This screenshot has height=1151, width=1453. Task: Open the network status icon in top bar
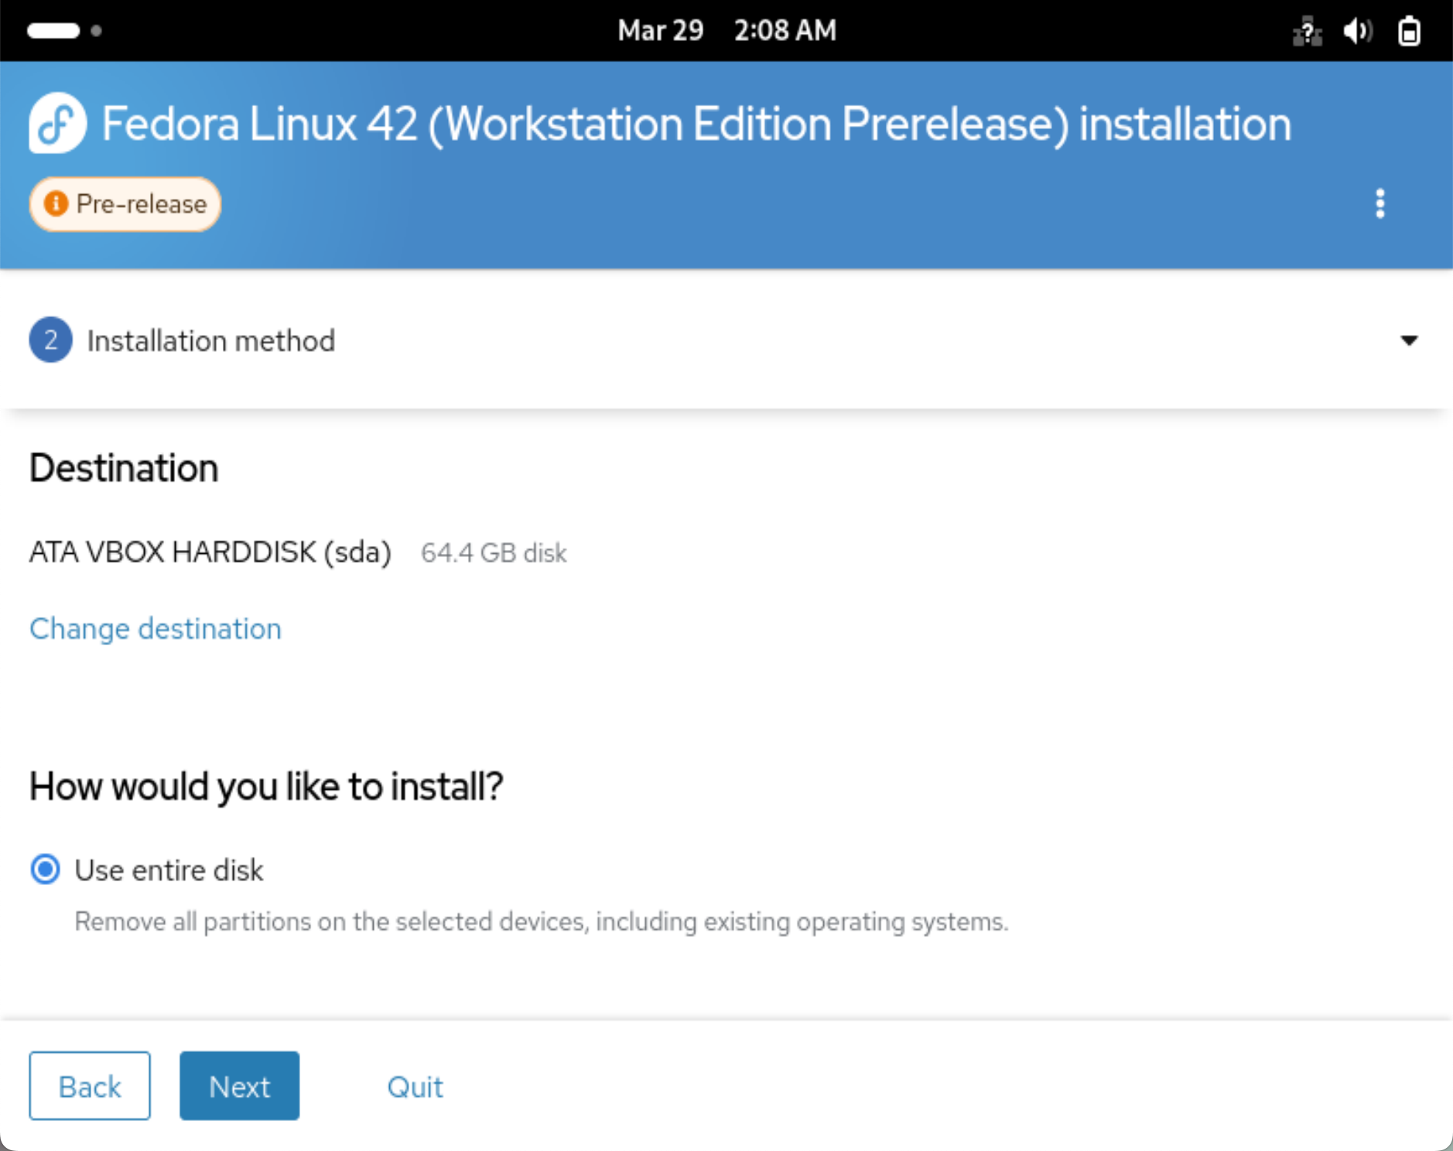[x=1307, y=32]
